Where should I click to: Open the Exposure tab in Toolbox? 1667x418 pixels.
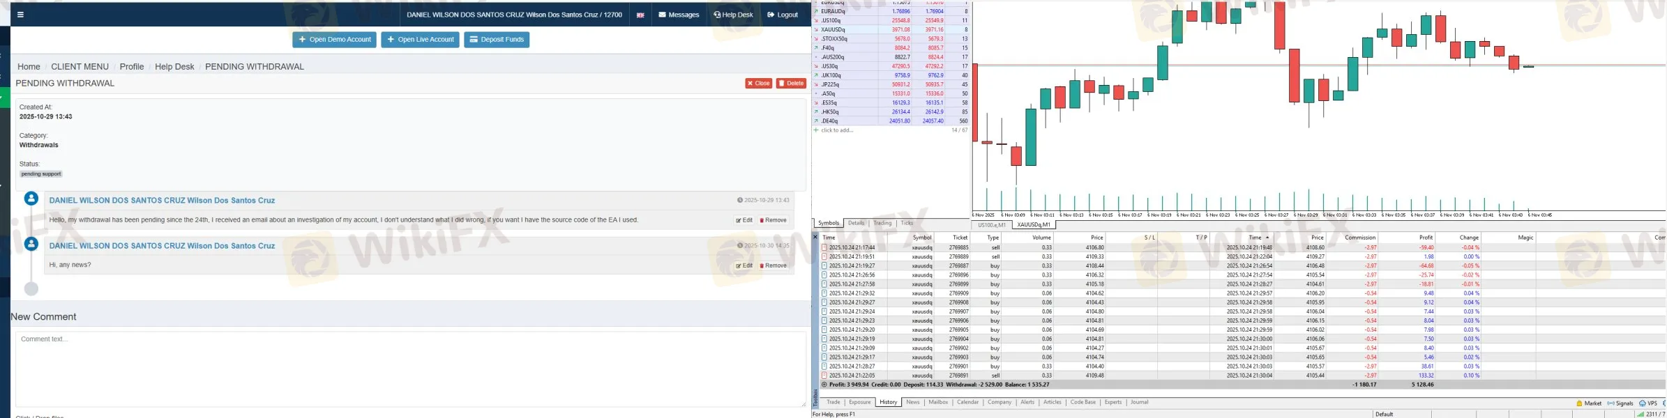click(x=859, y=403)
